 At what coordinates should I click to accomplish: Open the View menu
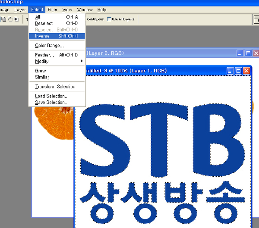tap(67, 10)
